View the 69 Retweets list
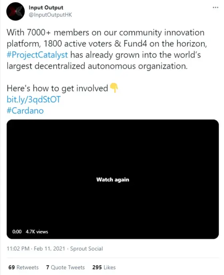Screen dimensions: 224x275 [24, 267]
